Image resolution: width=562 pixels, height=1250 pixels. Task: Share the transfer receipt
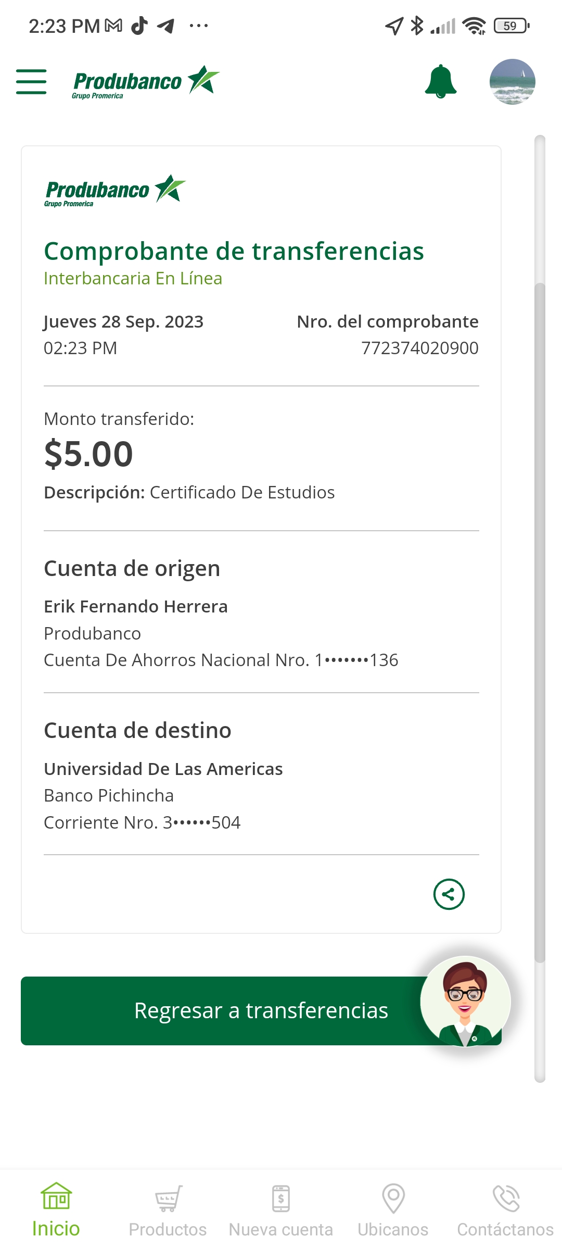click(x=449, y=894)
